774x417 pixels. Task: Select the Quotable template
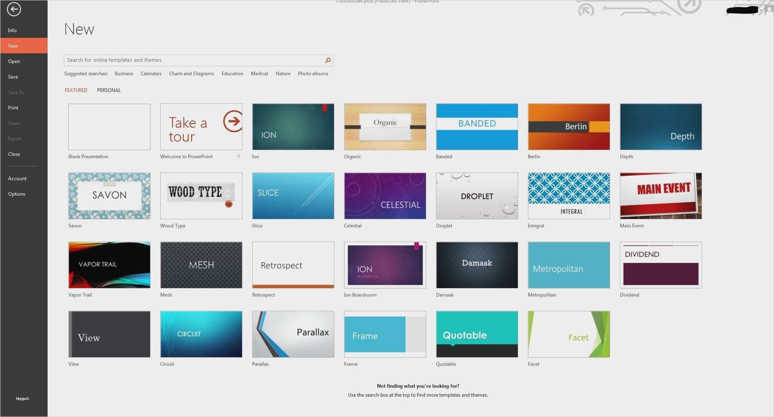click(x=477, y=334)
